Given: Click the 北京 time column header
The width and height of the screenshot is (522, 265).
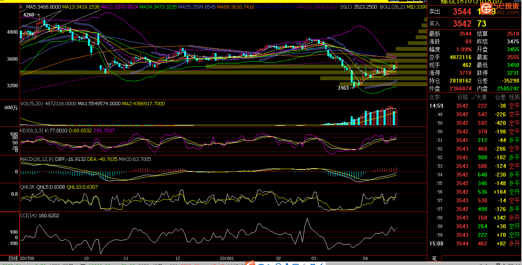Looking at the screenshot, I should tap(435, 97).
